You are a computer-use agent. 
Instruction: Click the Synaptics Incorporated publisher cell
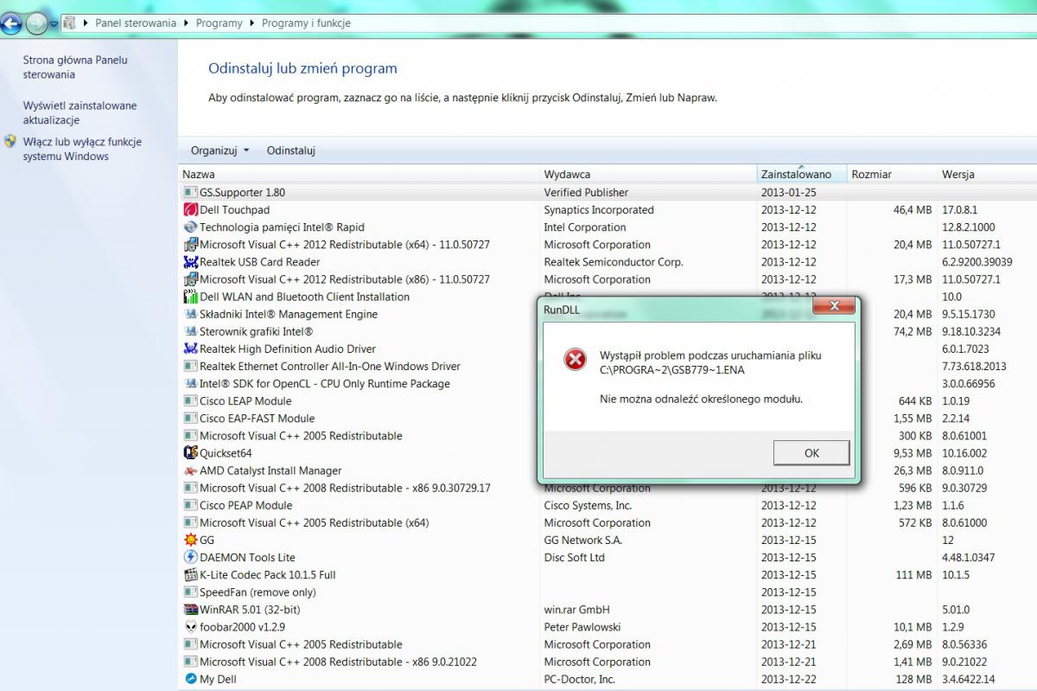coord(599,209)
